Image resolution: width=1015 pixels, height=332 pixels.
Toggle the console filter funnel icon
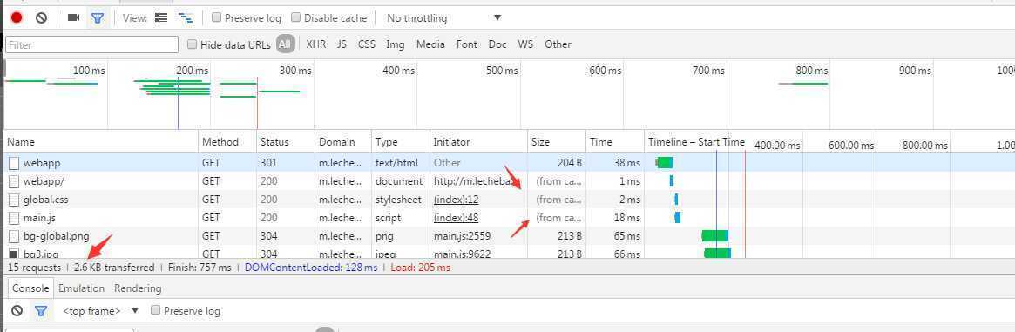coord(41,310)
